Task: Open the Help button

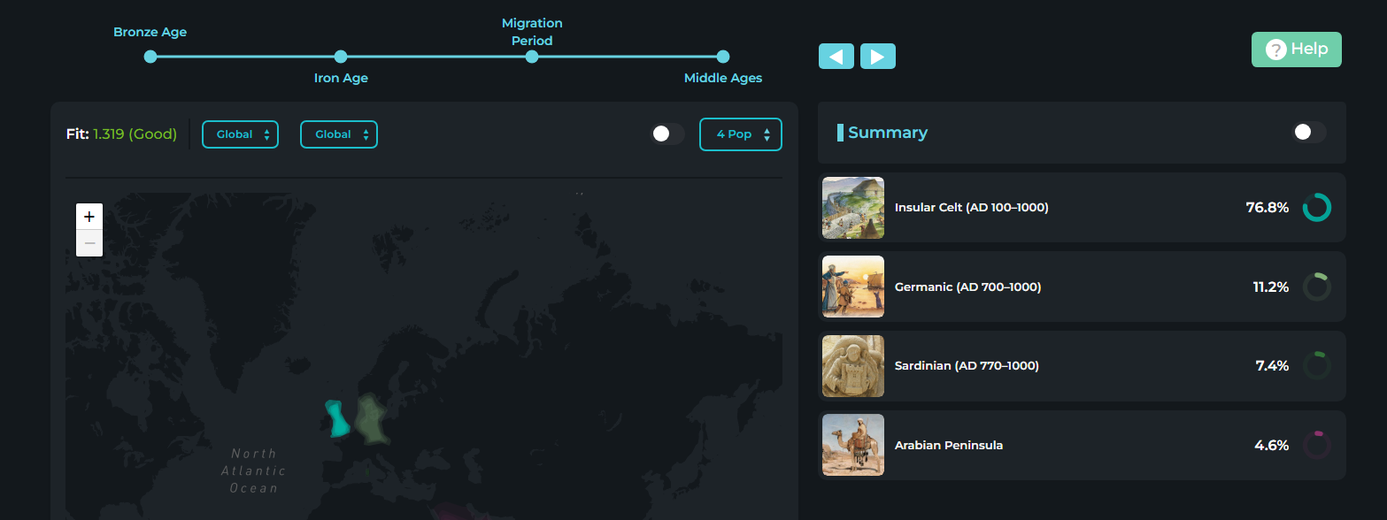Action: click(x=1297, y=50)
